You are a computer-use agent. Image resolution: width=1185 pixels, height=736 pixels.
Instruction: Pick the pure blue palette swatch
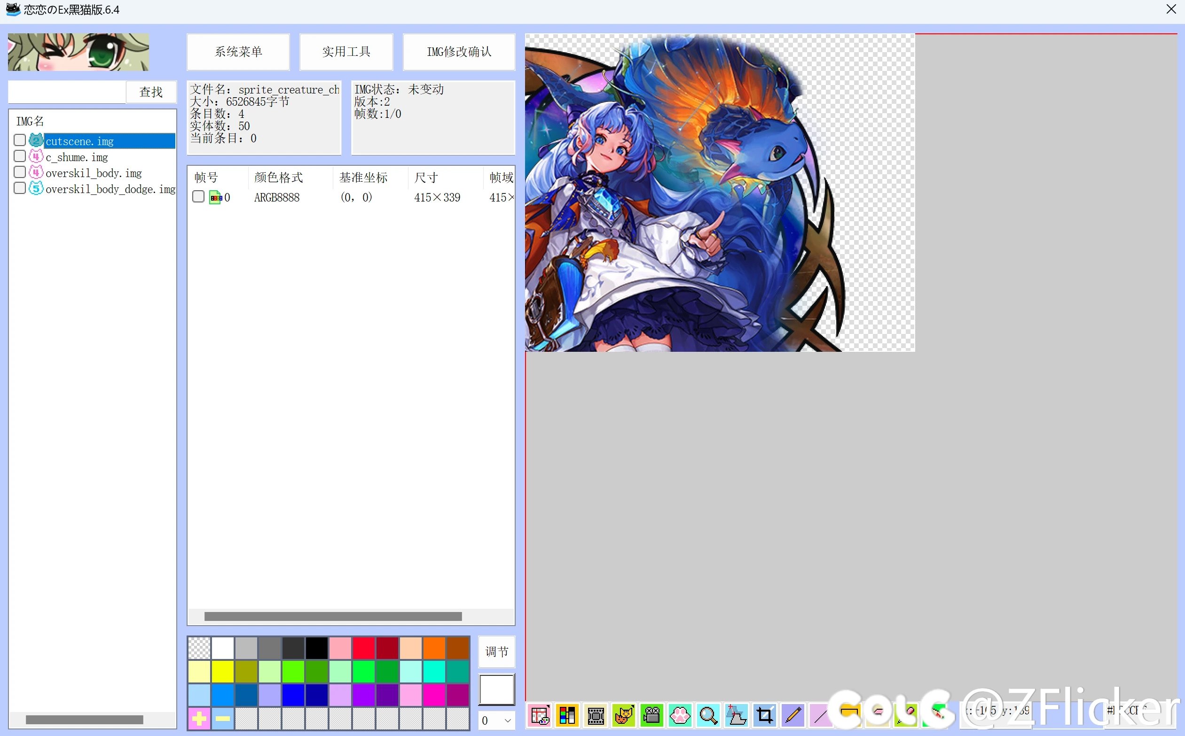293,695
